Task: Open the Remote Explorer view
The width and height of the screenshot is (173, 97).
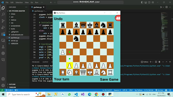Action: pyautogui.click(x=3, y=41)
